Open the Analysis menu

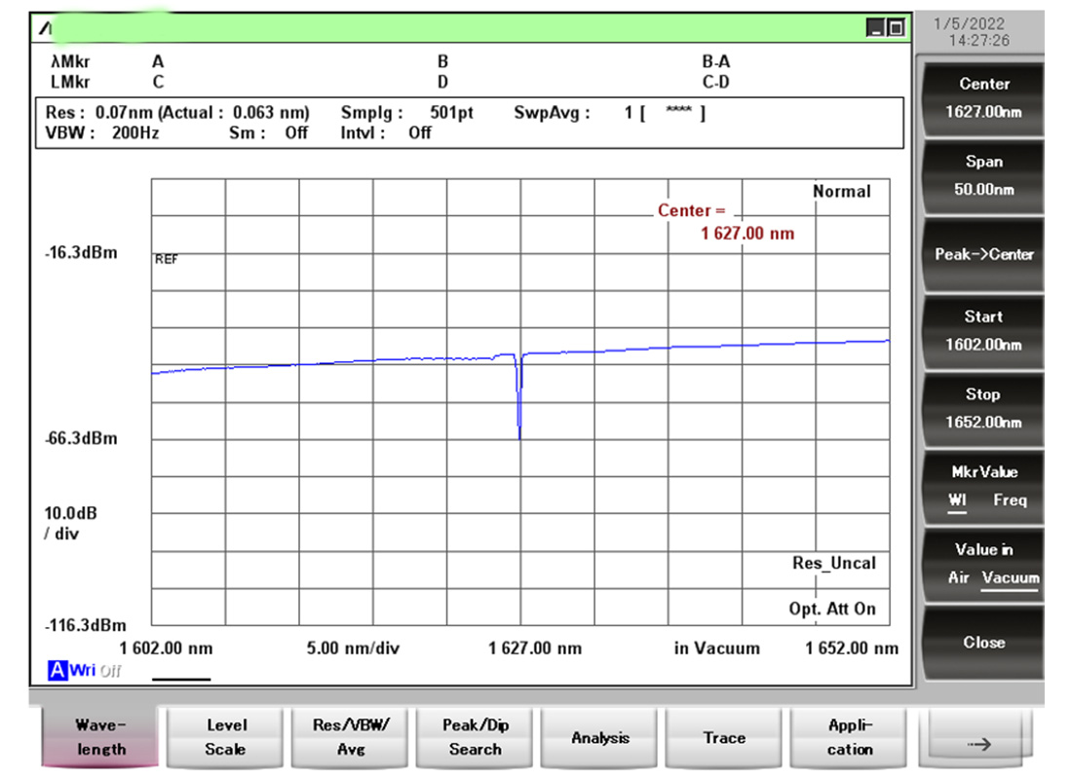(x=600, y=738)
